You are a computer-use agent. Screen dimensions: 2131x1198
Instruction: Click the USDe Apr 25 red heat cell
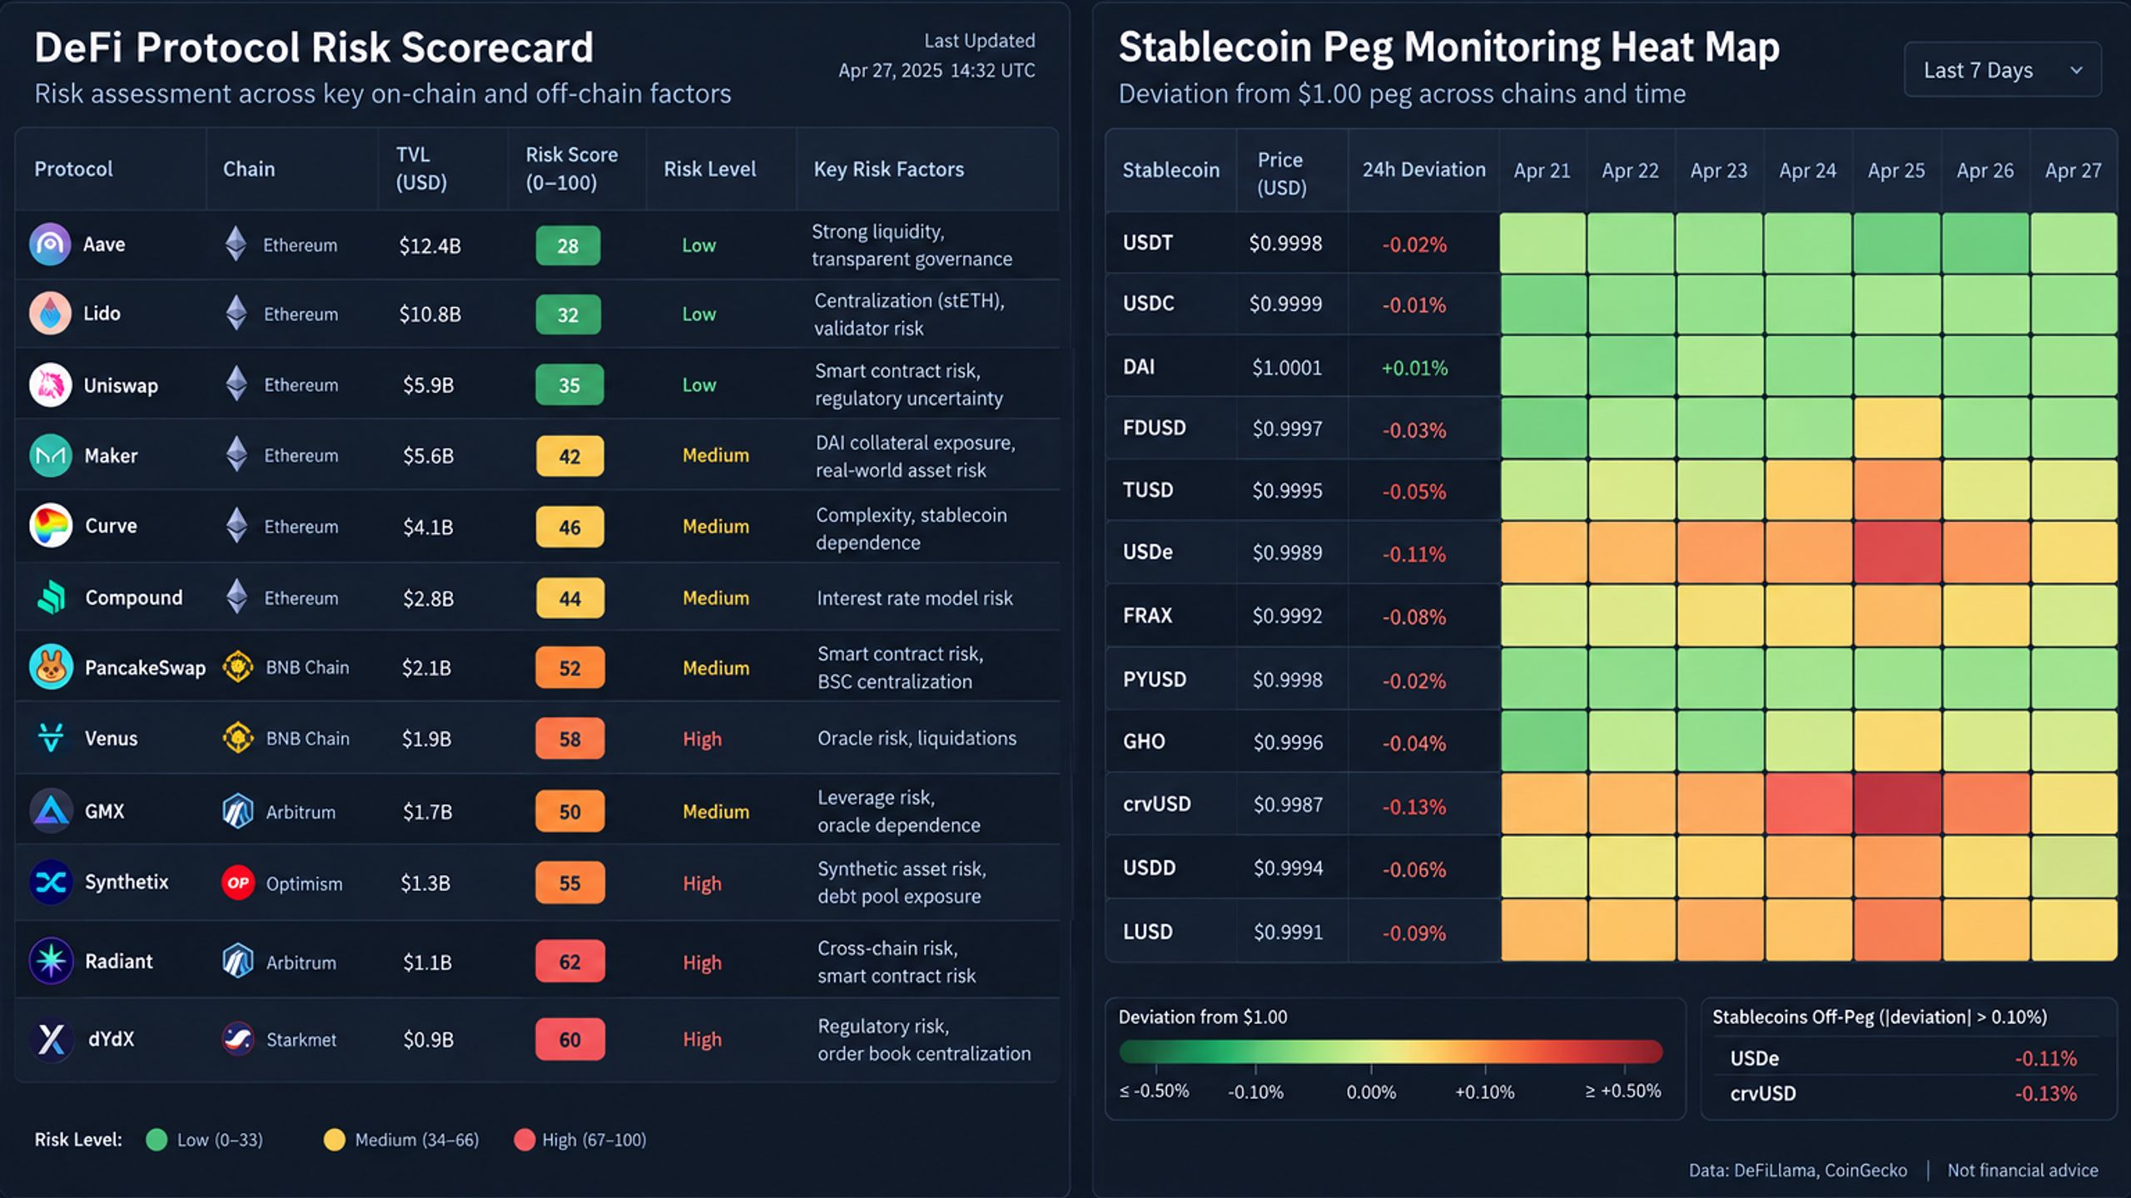click(x=1897, y=552)
